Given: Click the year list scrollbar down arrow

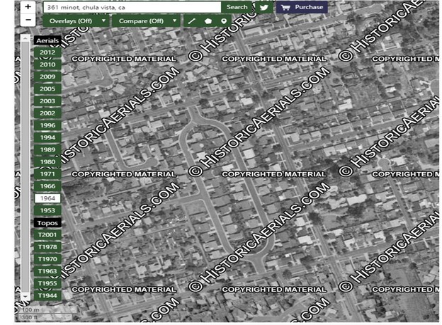Looking at the screenshot, I should click(25, 296).
